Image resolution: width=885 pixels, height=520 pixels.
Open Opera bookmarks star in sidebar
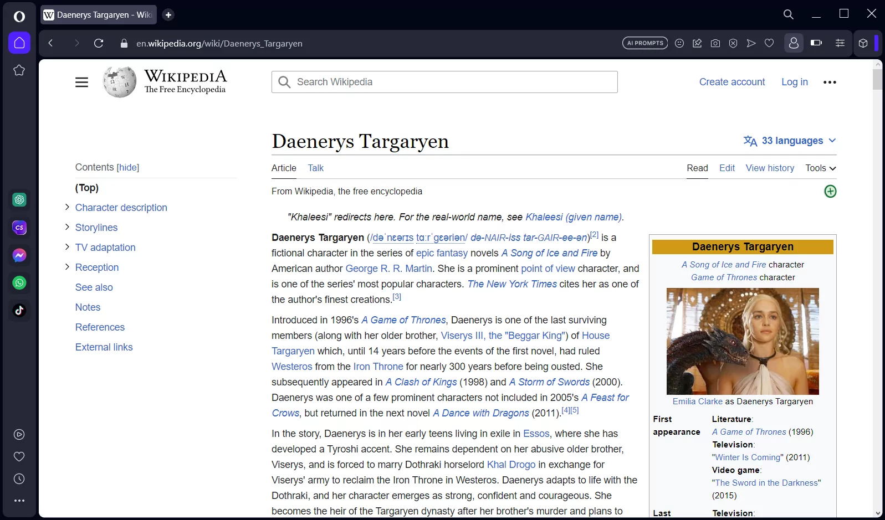coord(19,70)
